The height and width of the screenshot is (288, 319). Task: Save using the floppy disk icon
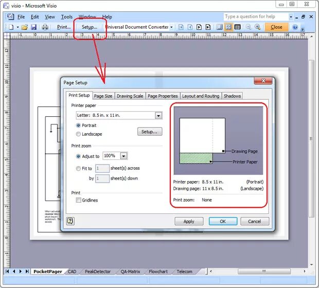tap(33, 27)
